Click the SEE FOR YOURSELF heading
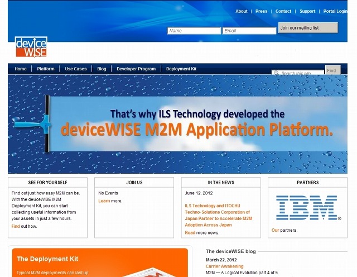 (x=47, y=183)
